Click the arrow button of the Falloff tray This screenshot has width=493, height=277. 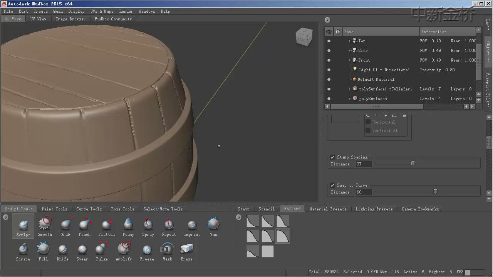tap(239, 217)
